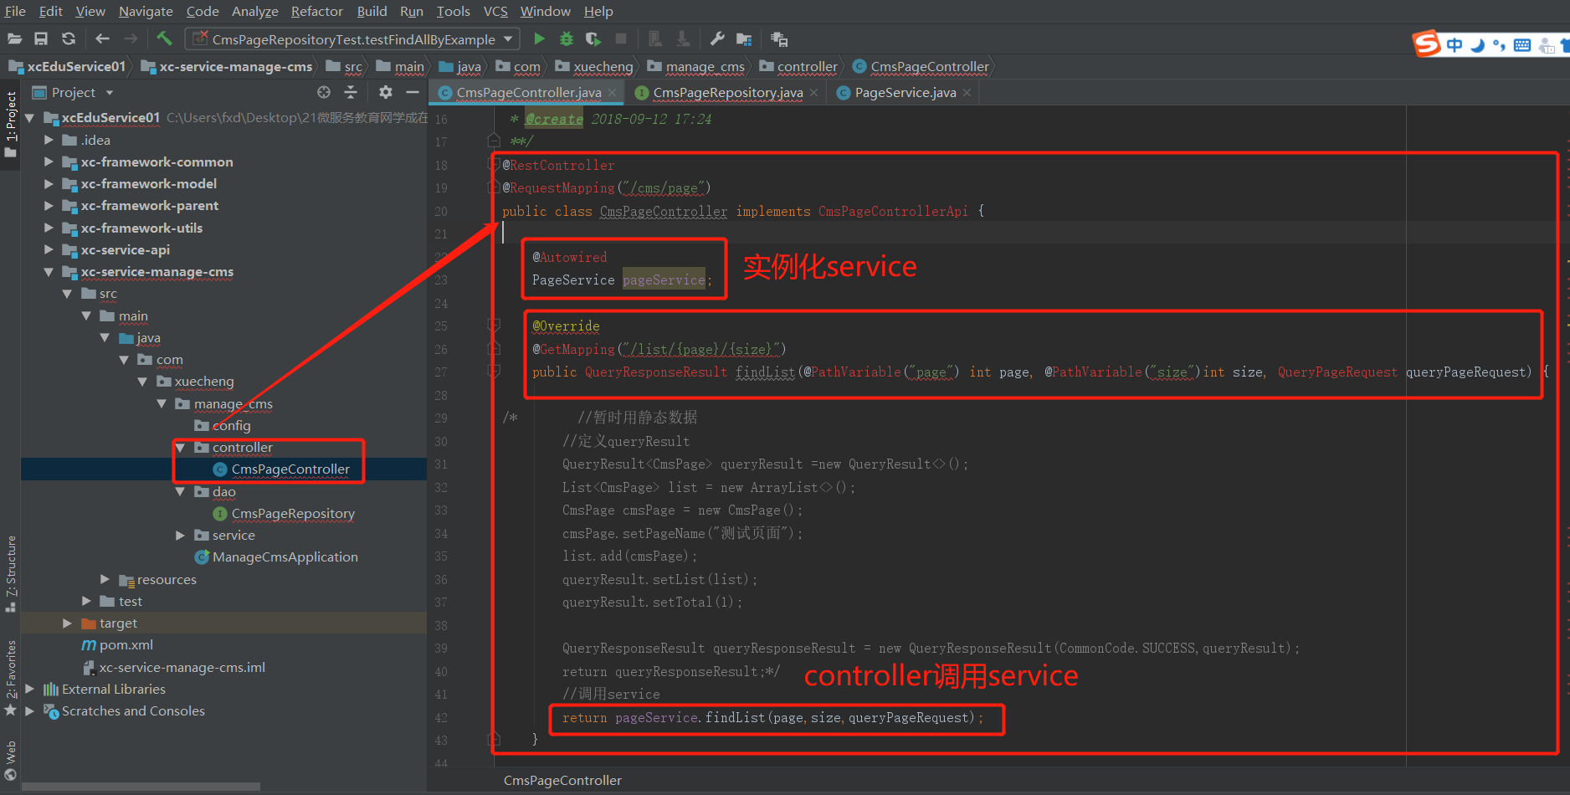
Task: Select pom.xml in the project tree
Action: (126, 645)
